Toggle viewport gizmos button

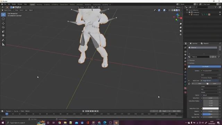tap(159, 10)
